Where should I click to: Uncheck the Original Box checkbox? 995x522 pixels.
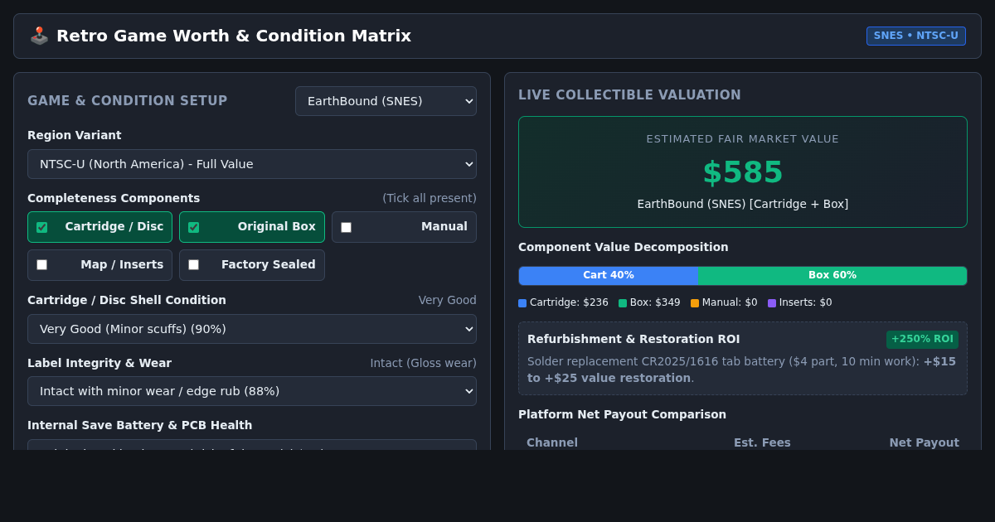point(193,227)
